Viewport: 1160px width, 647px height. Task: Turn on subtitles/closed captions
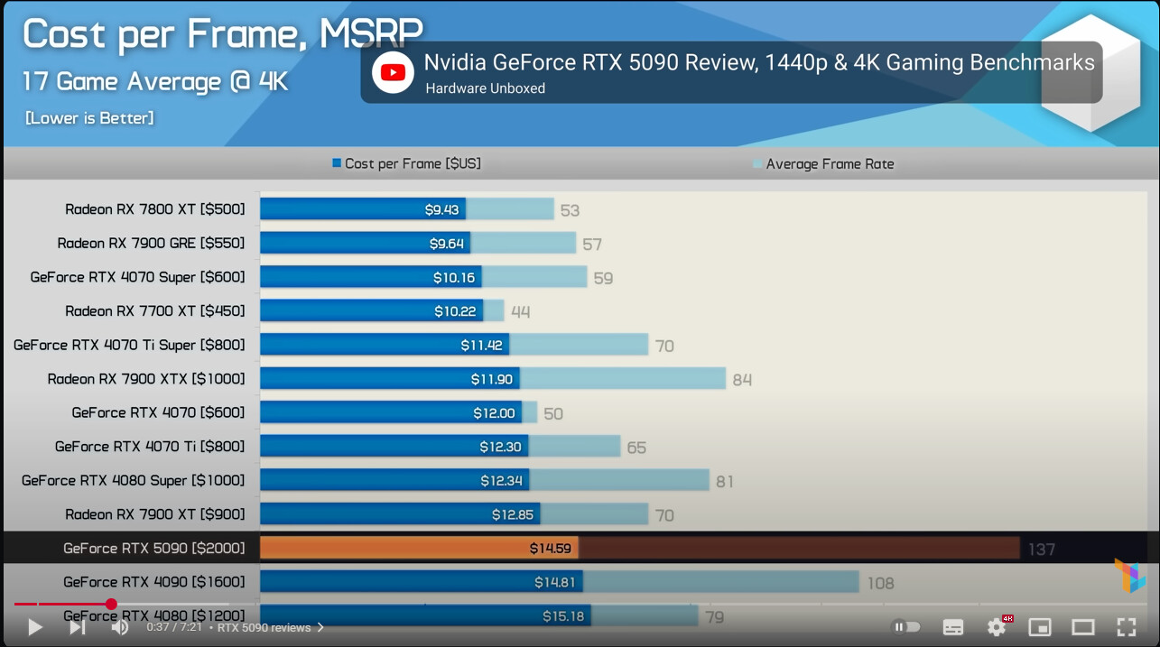[952, 627]
